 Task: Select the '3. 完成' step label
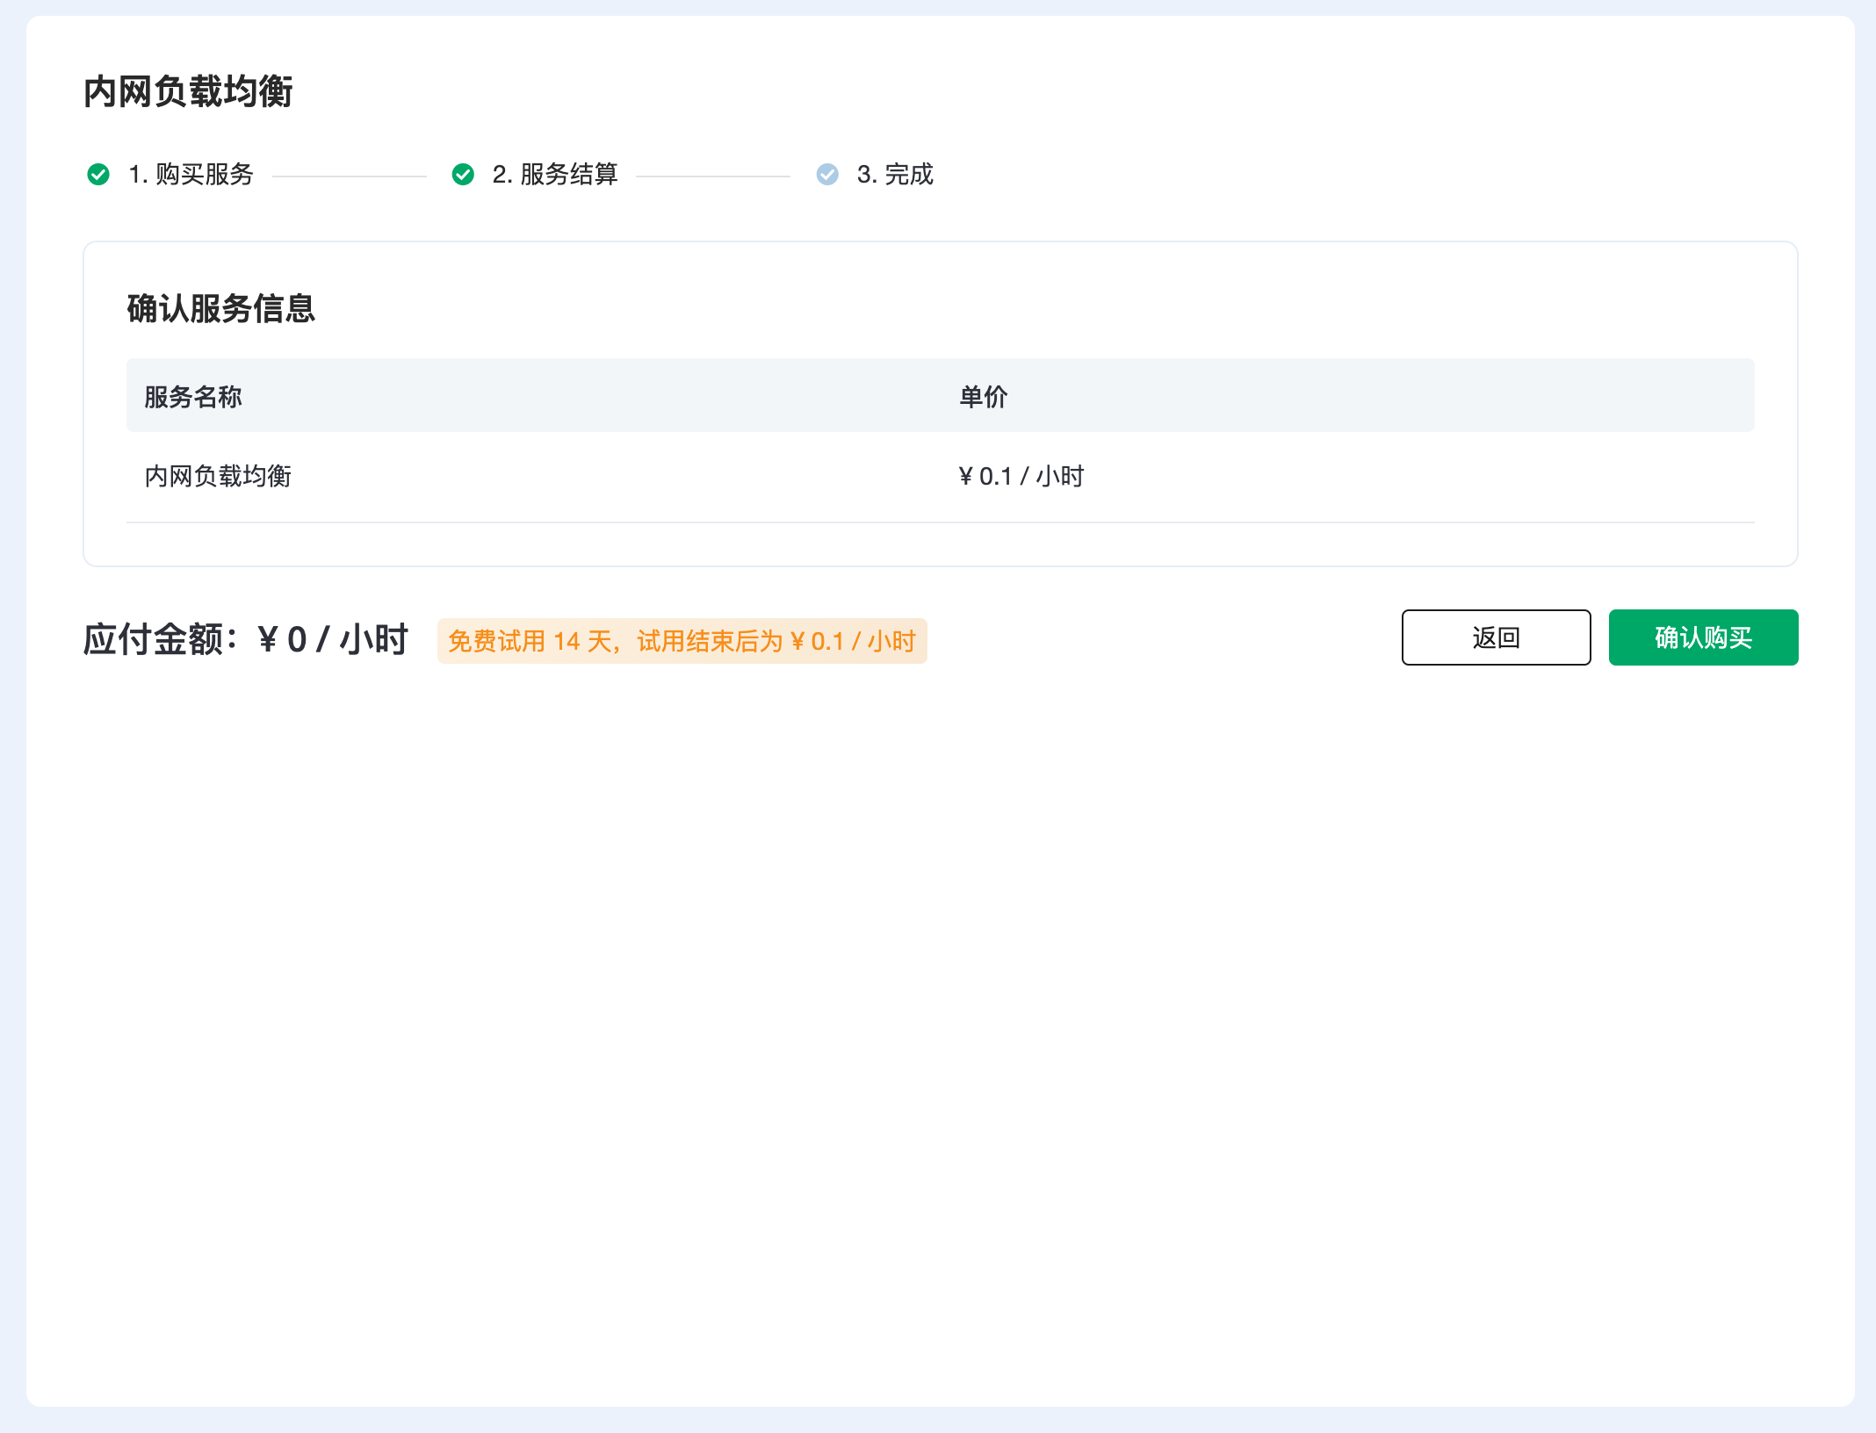895,175
